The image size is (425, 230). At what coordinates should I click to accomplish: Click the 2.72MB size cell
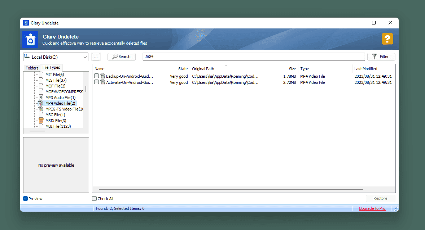tap(289, 82)
